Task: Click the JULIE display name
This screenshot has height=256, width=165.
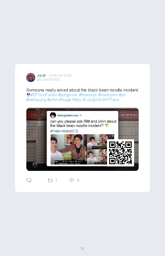Action: tap(41, 76)
